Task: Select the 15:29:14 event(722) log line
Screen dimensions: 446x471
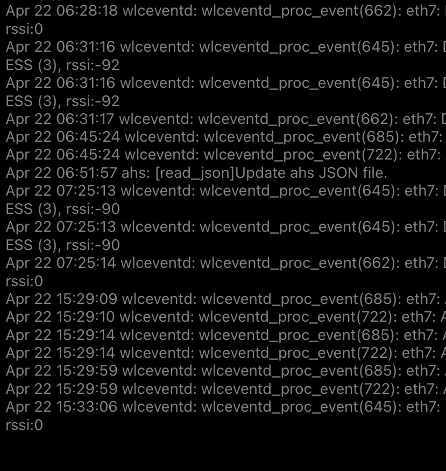Action: tap(225, 353)
